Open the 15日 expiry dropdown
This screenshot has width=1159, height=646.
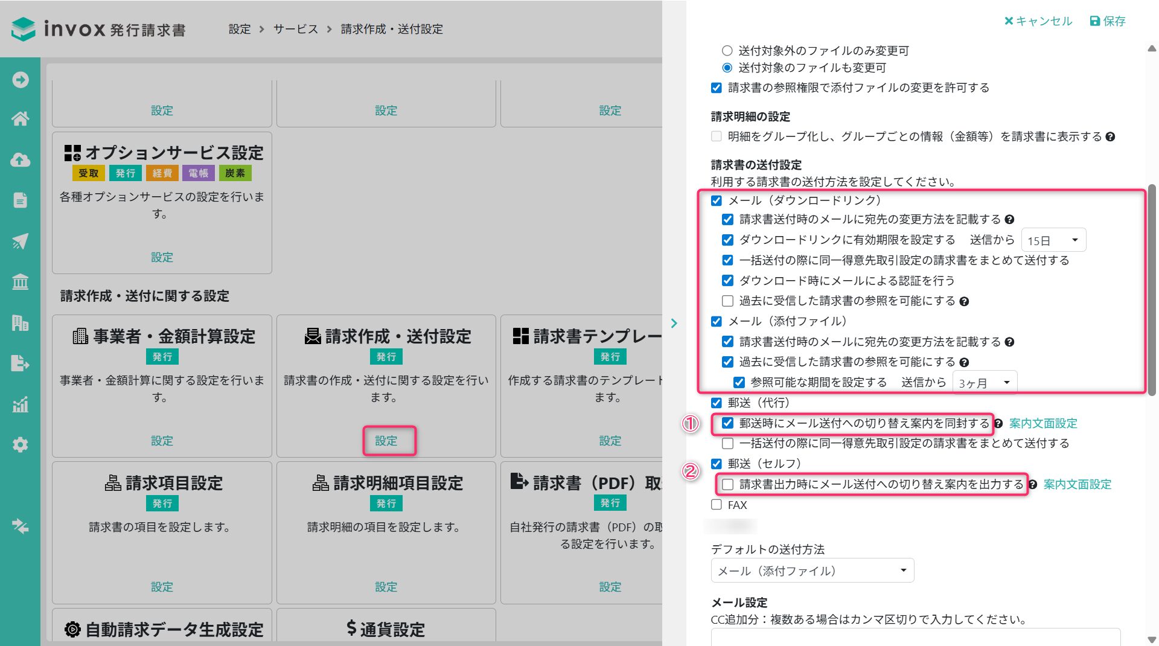click(1053, 240)
